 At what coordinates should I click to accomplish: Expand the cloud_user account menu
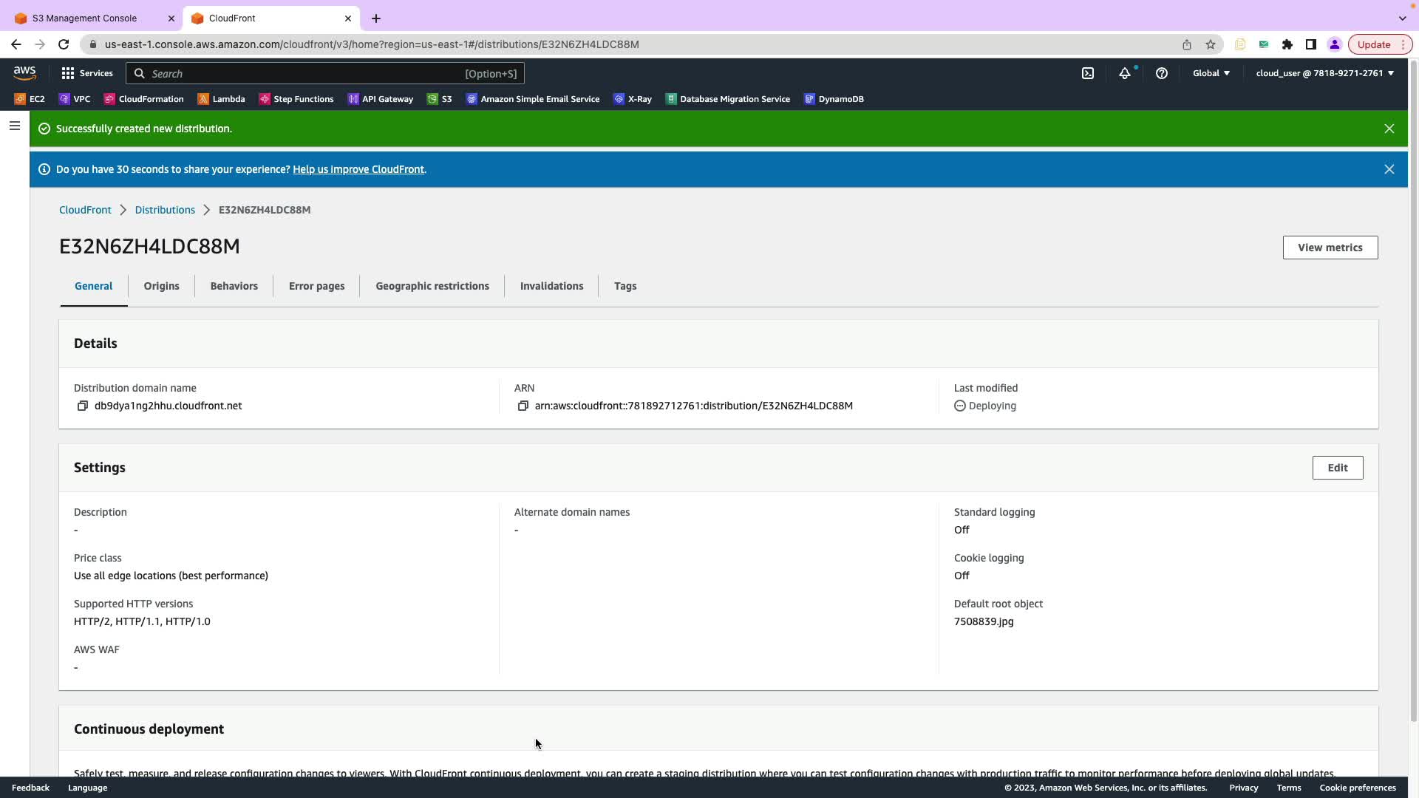coord(1324,73)
